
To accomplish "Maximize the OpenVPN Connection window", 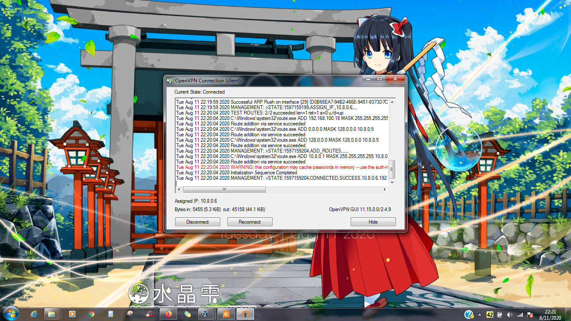I will tap(380, 79).
